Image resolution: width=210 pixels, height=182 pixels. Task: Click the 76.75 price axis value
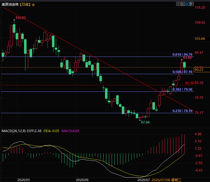199,98
